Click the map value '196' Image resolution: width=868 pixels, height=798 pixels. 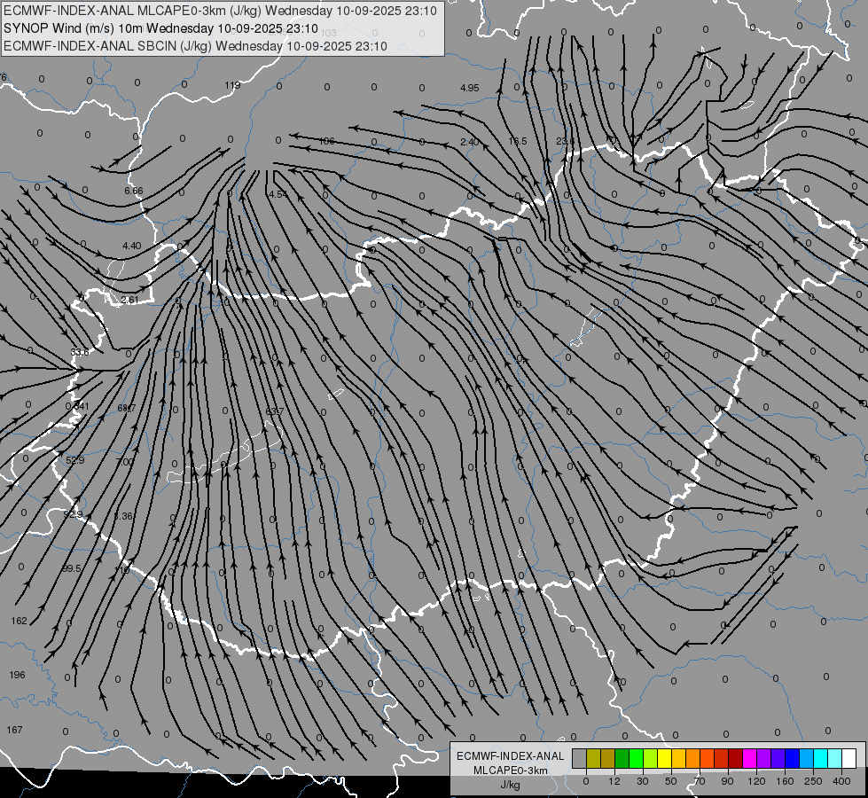pyautogui.click(x=17, y=675)
